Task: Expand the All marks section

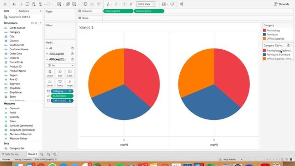Action: pos(47,48)
